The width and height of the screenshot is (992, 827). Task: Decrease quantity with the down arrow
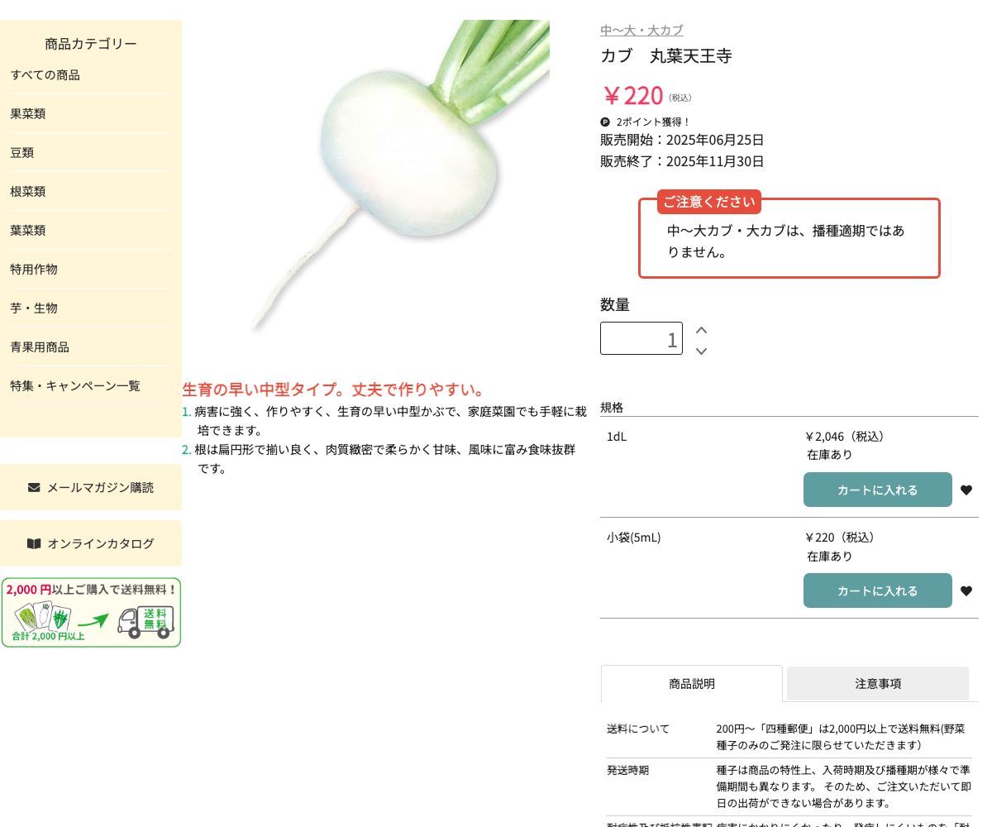(701, 351)
